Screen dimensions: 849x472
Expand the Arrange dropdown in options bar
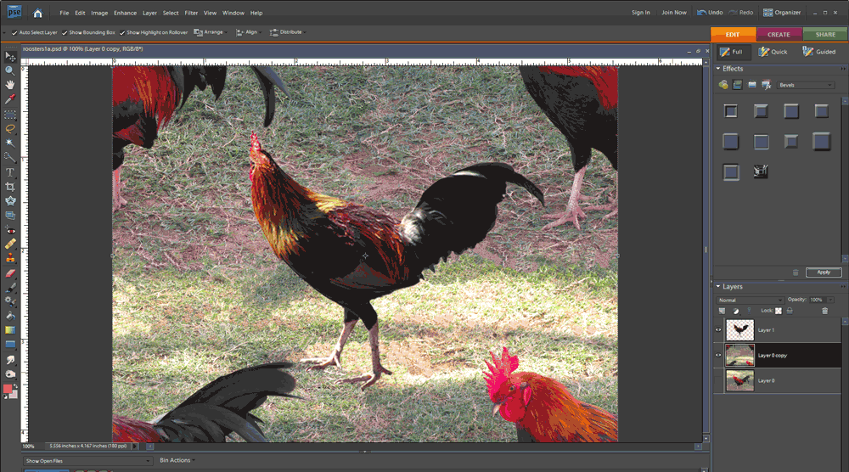209,32
